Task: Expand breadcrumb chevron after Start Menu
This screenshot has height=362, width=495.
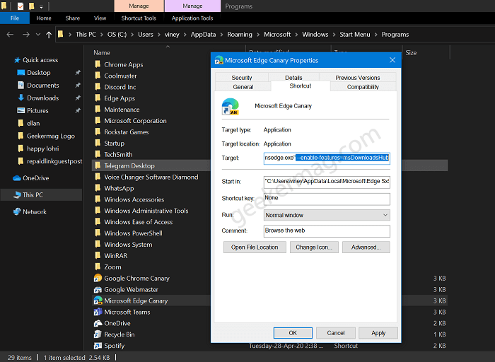Action: (376, 35)
